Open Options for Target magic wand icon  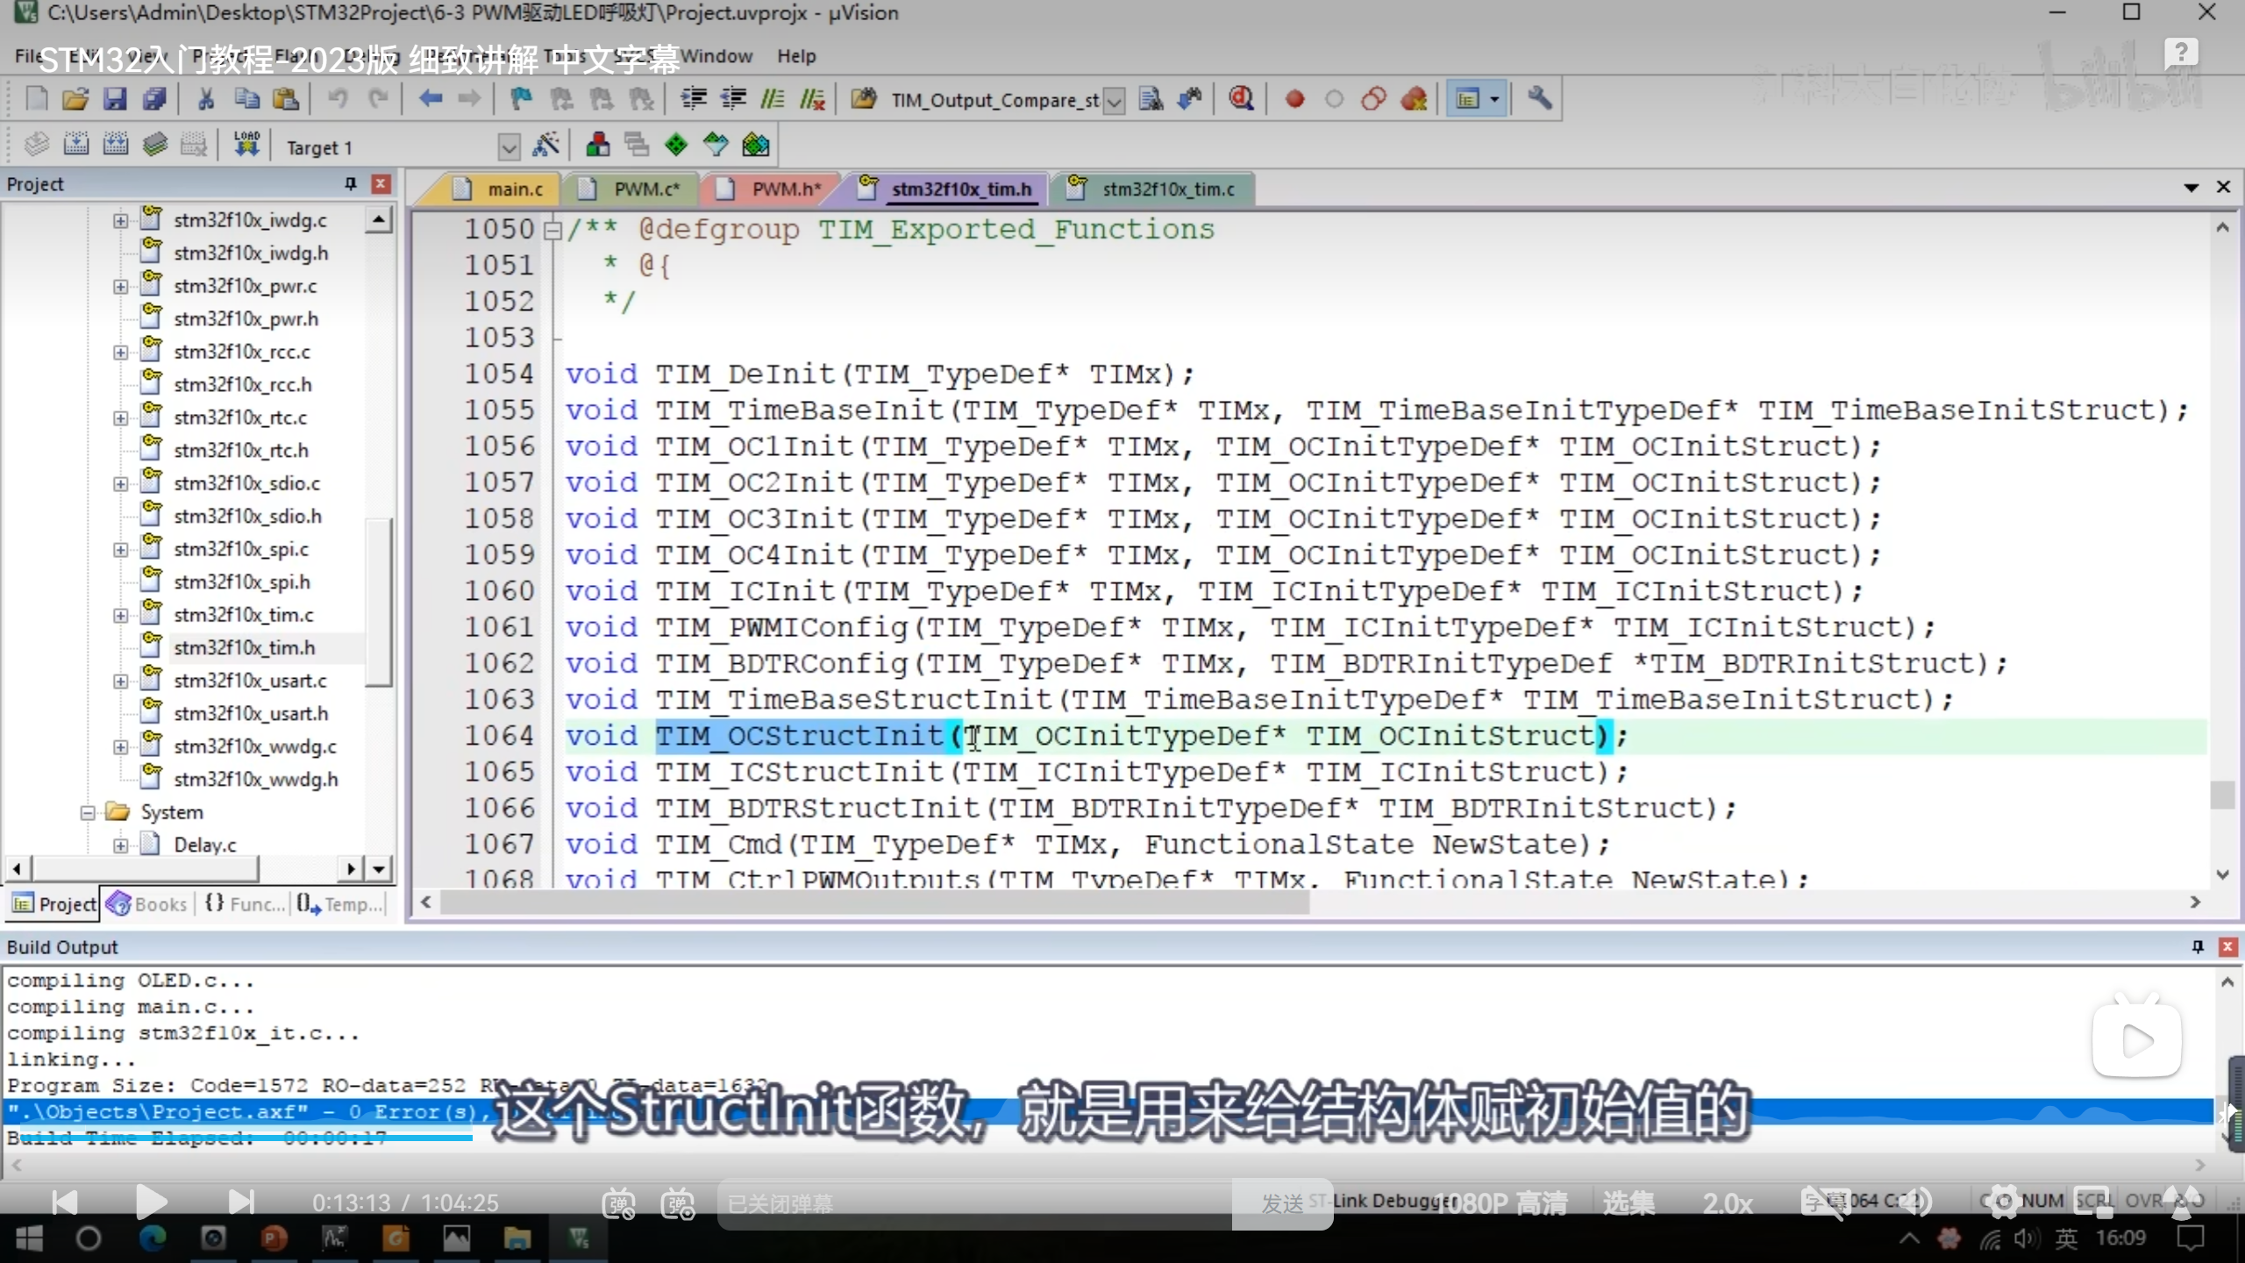(x=545, y=146)
